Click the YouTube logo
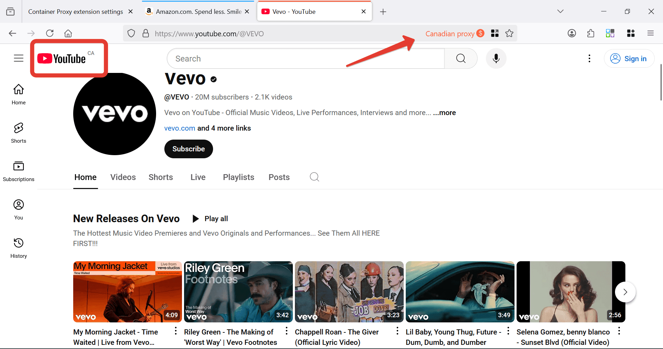The image size is (663, 349). [x=62, y=59]
